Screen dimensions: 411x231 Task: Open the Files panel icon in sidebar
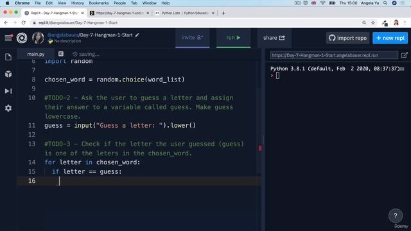point(8,57)
